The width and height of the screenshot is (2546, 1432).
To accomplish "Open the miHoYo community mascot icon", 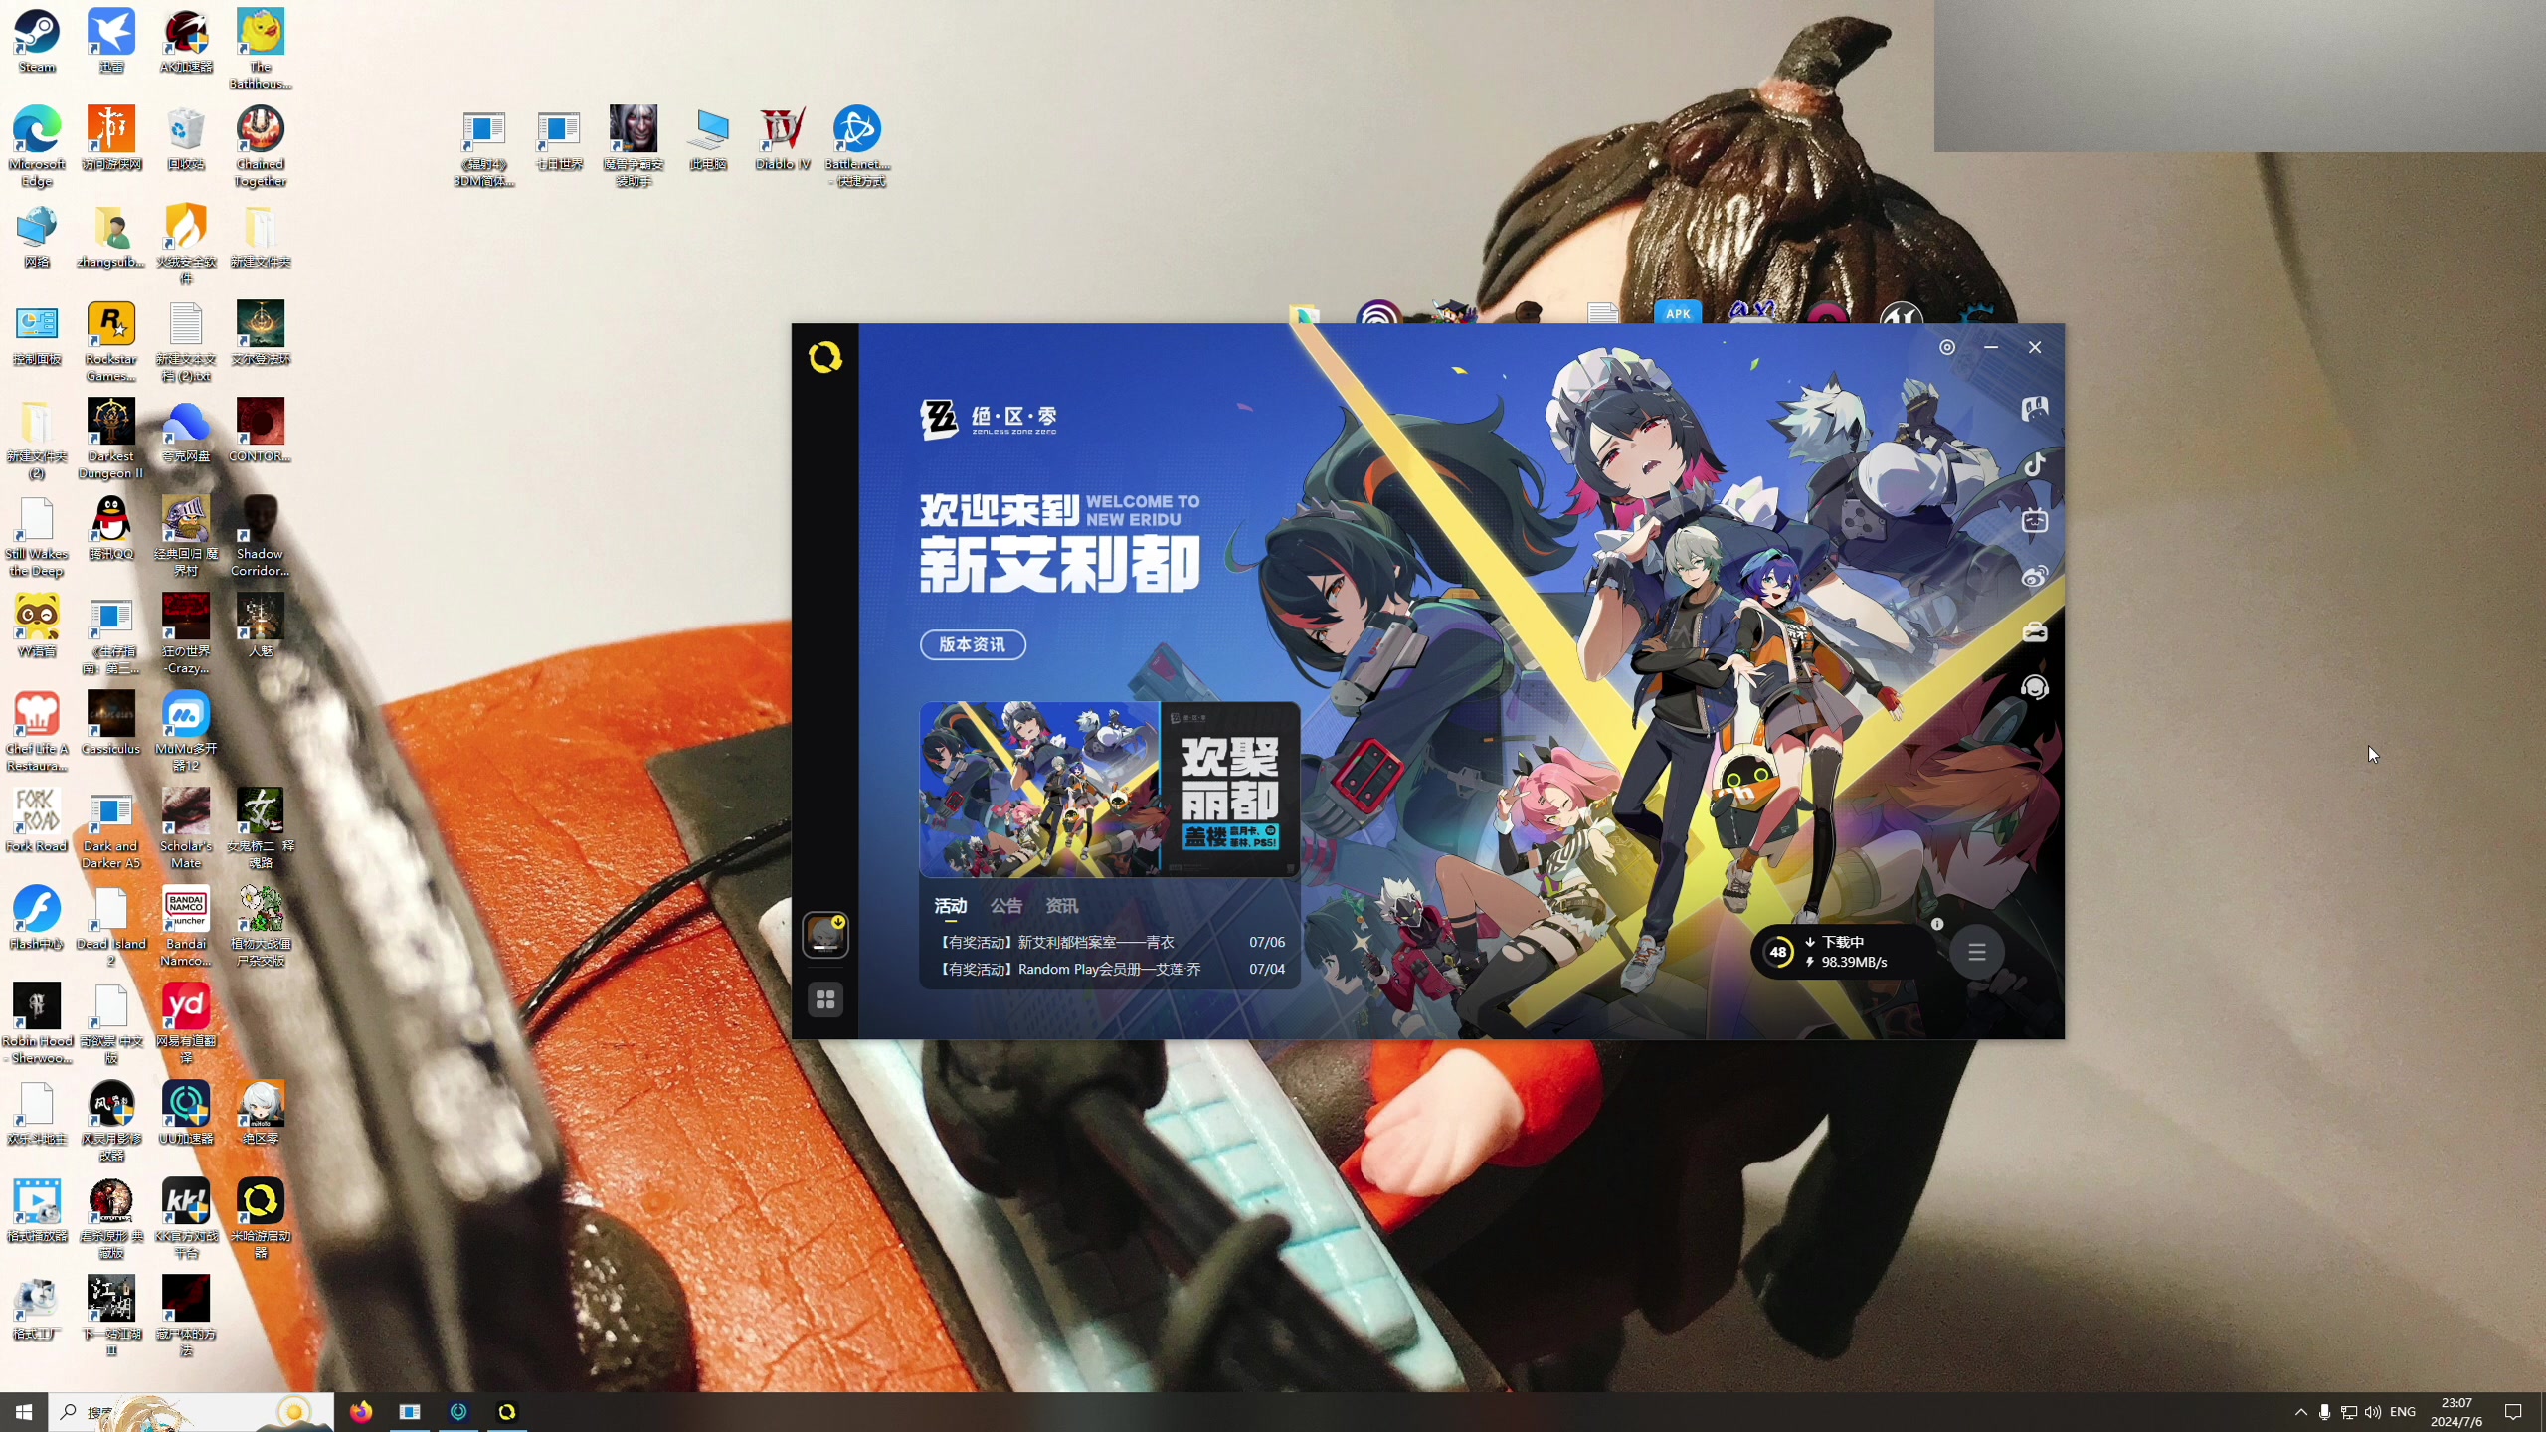I will click(x=2034, y=408).
